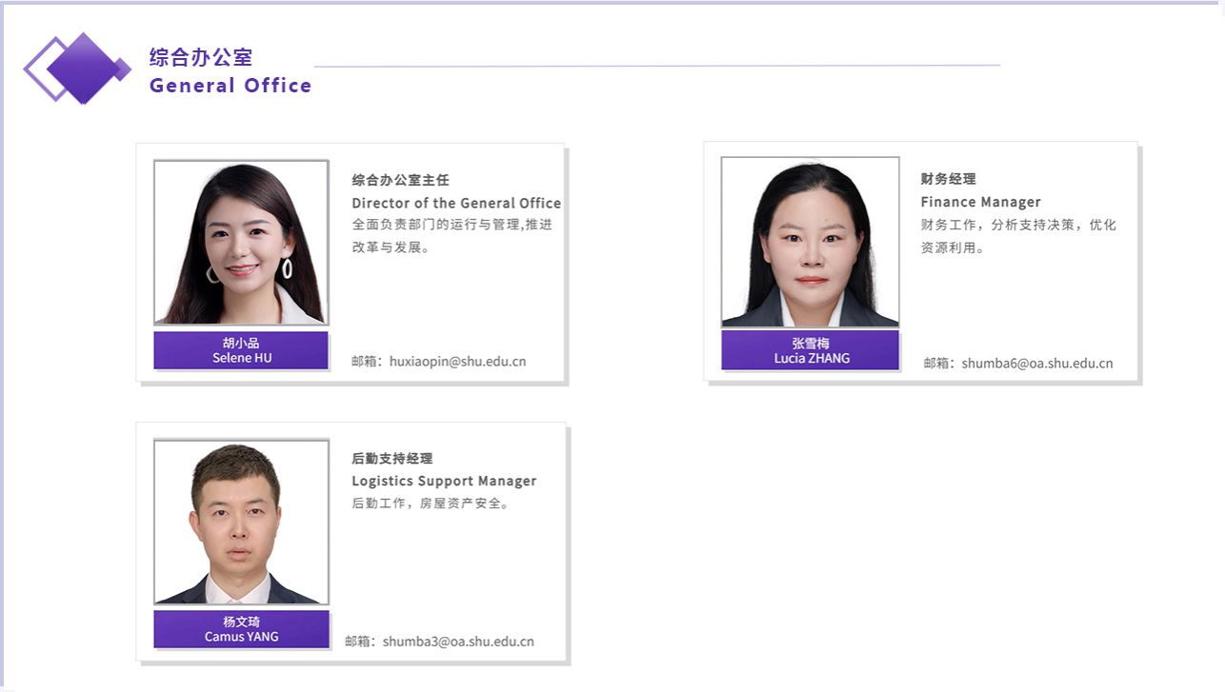
Task: Select the 后勤支持经理 heading
Action: (392, 459)
